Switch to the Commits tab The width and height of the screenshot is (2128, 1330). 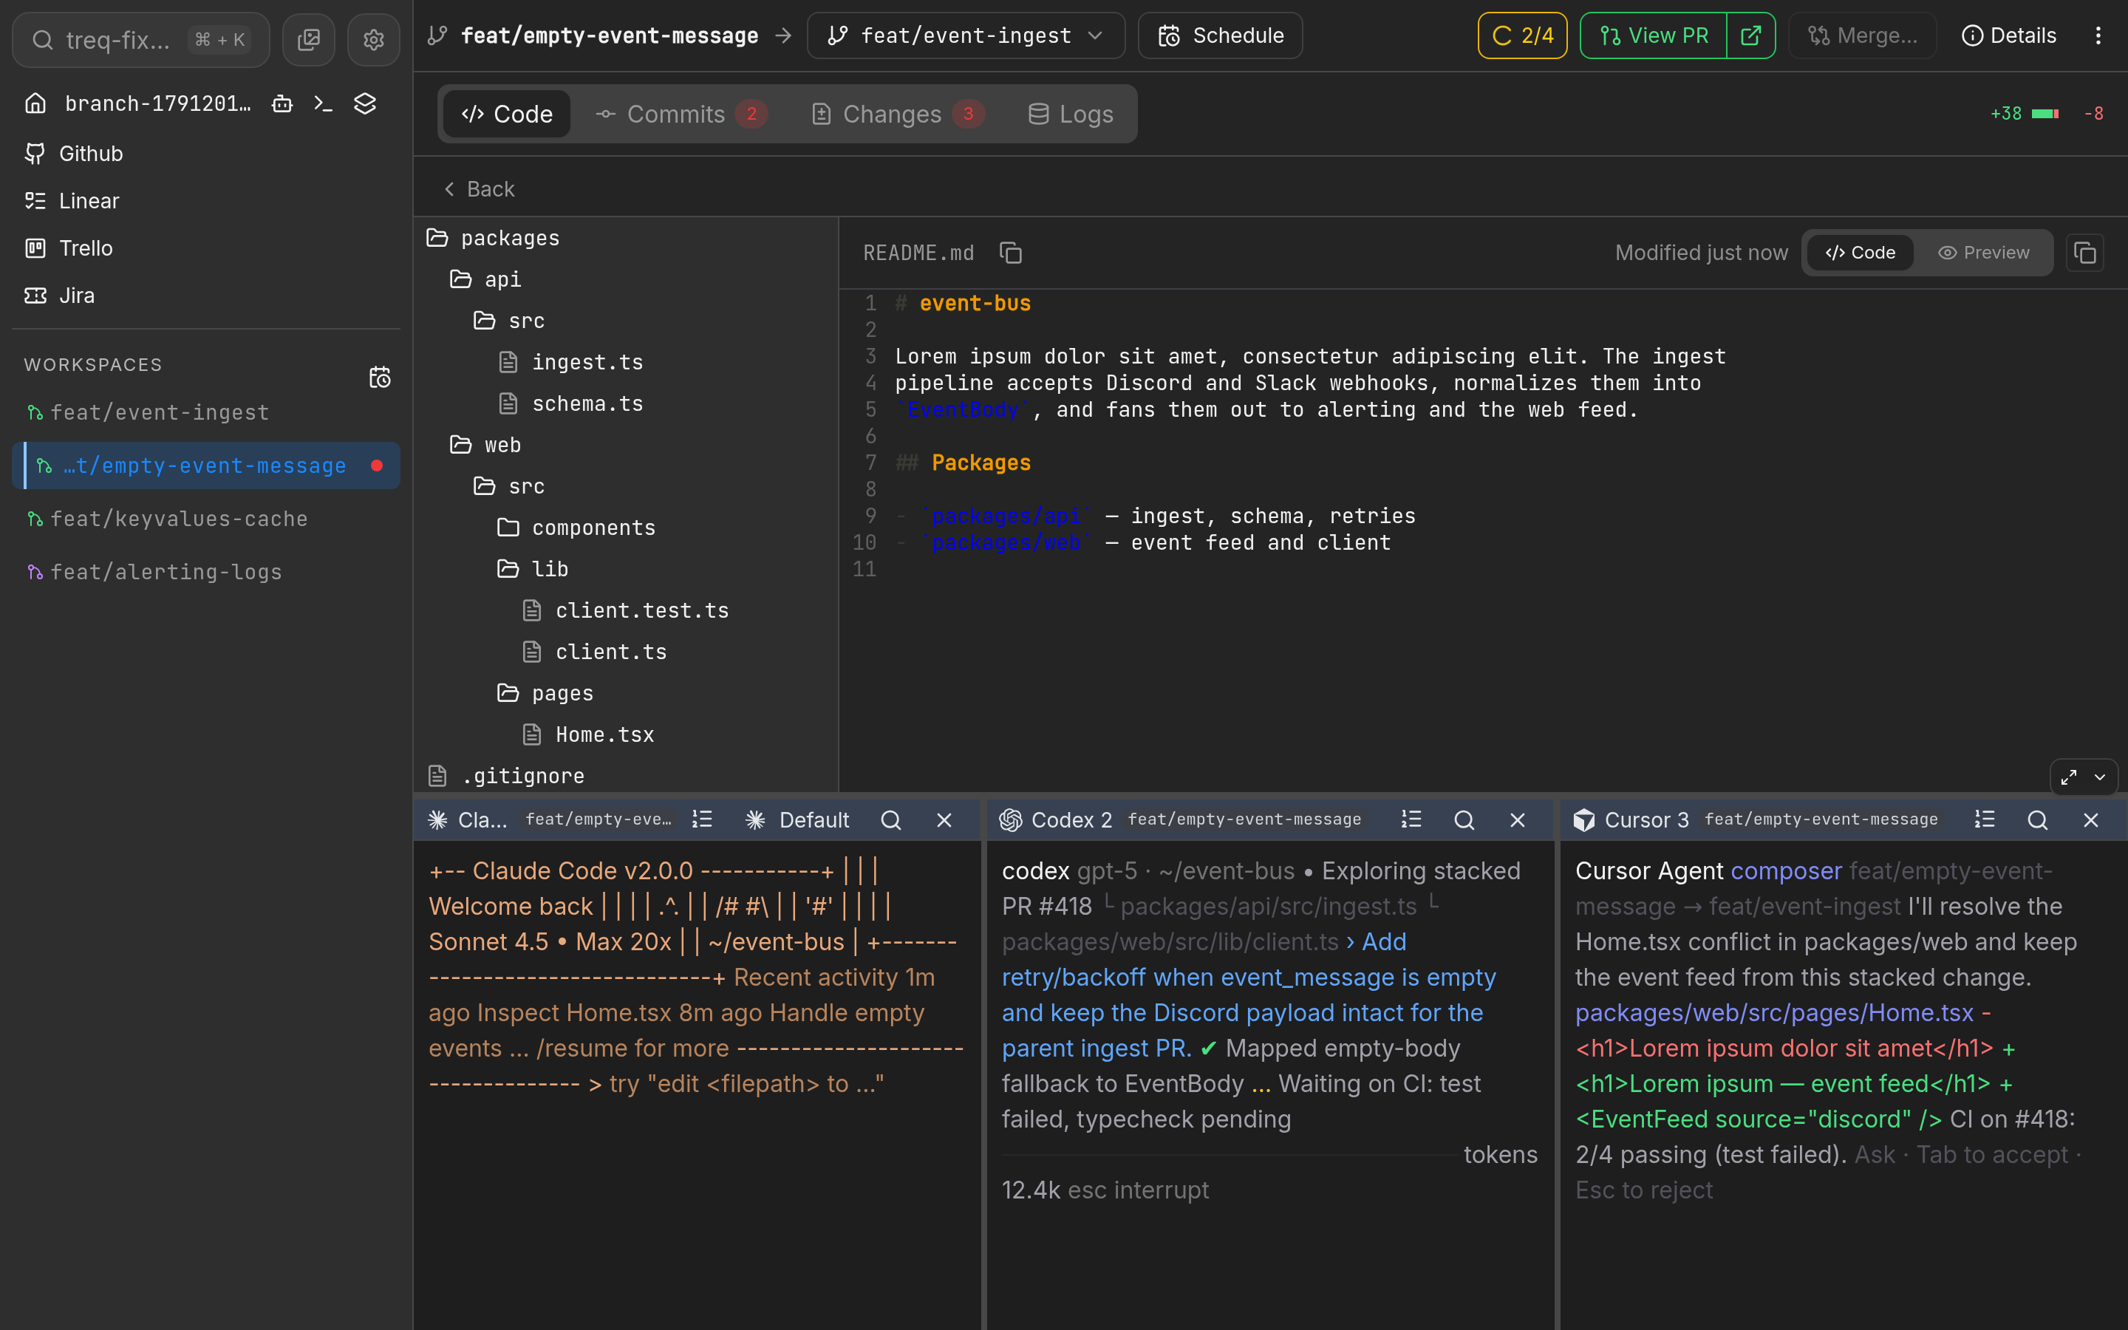click(681, 115)
